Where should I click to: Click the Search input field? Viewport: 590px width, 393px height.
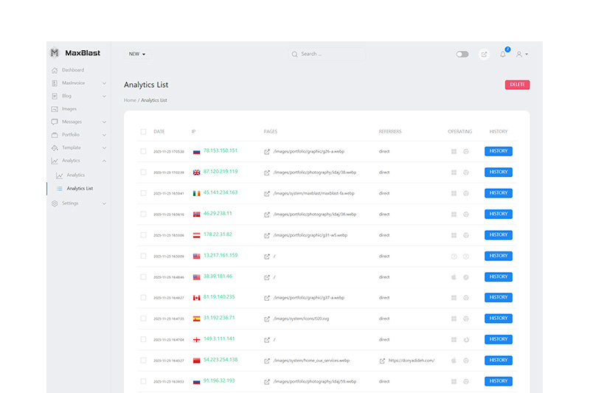[328, 54]
